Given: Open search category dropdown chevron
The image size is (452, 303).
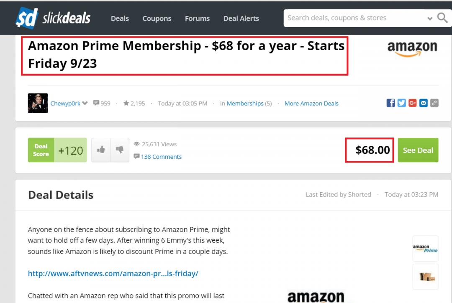Looking at the screenshot, I should (430, 19).
